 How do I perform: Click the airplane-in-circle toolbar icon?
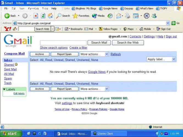[146, 16]
